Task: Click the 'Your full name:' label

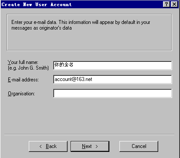Action: tap(23, 62)
